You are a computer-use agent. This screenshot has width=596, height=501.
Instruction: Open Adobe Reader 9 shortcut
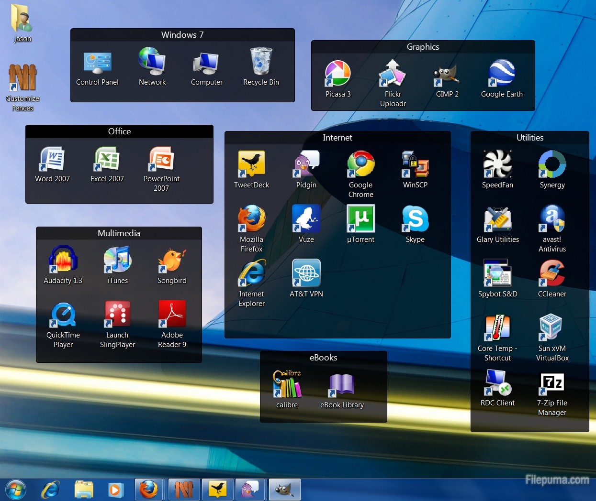click(x=172, y=325)
